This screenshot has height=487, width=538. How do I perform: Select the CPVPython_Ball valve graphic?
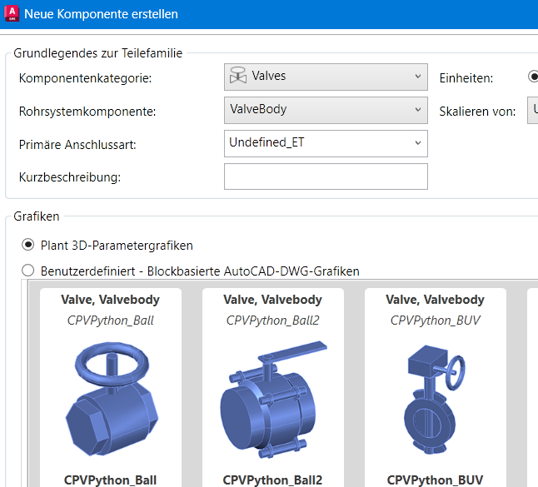pyautogui.click(x=110, y=391)
